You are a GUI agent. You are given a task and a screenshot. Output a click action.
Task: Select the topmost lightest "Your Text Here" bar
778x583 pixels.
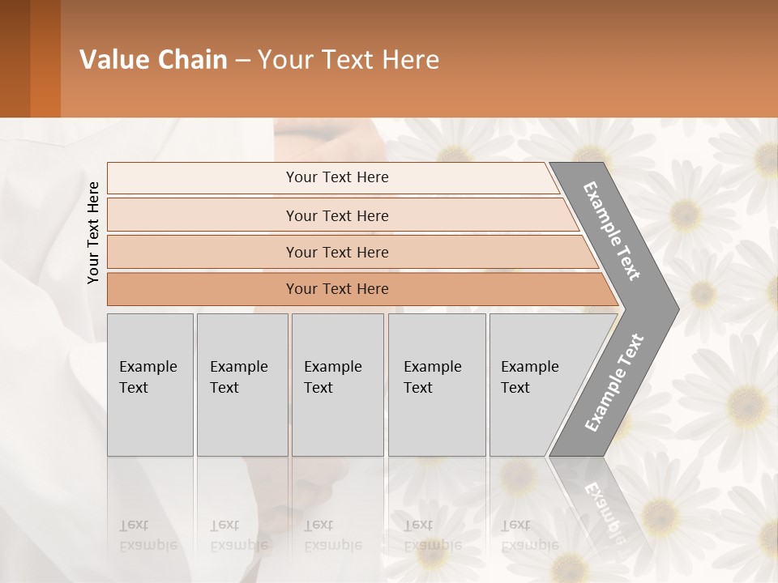point(336,177)
